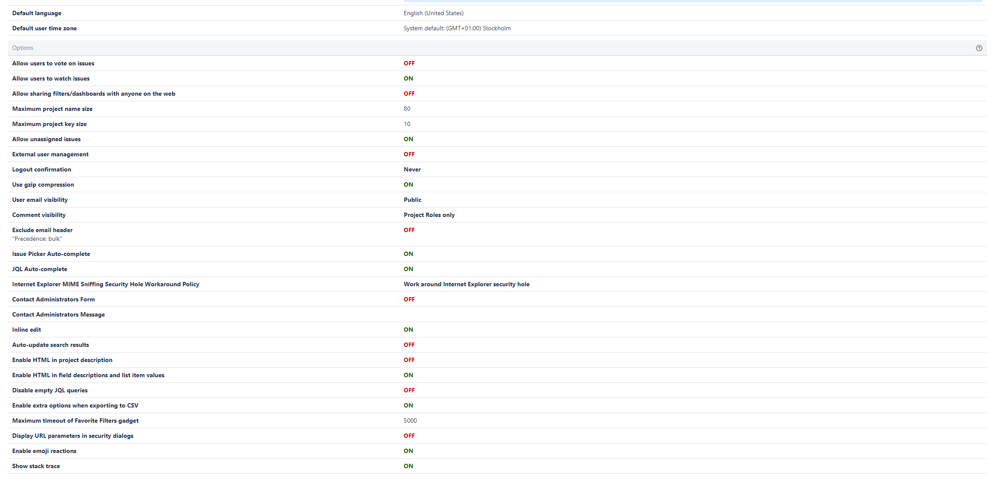Click the 'English (United States)' language value

pos(433,13)
